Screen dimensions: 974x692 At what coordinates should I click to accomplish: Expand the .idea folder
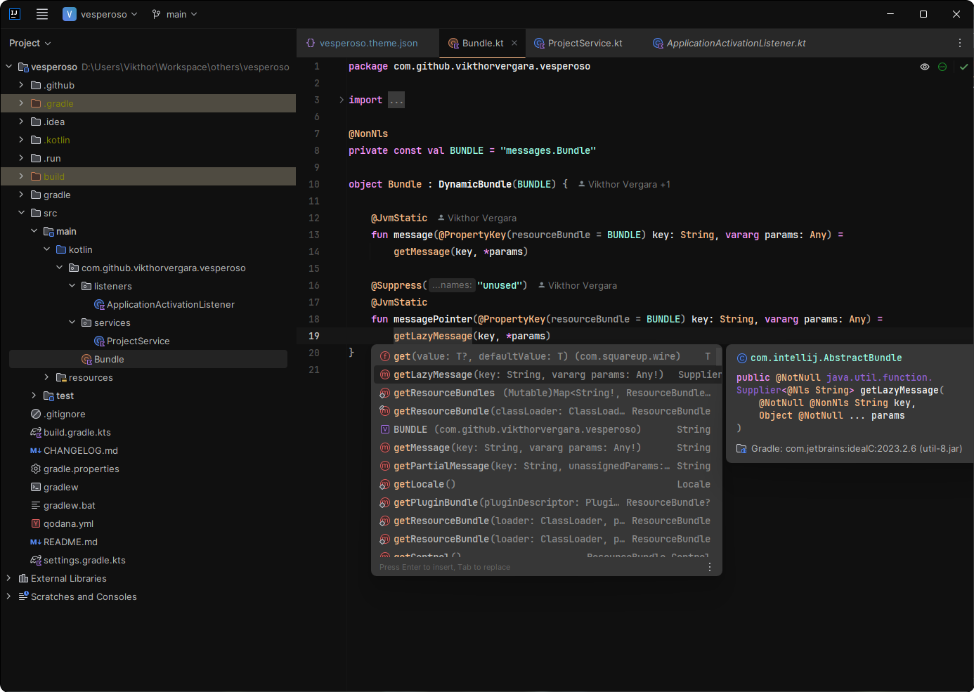(21, 122)
